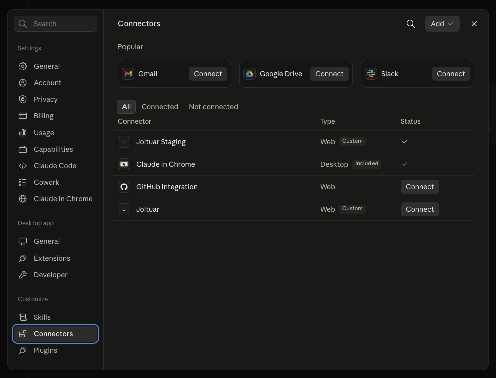Click the Usage bar chart icon

click(23, 133)
